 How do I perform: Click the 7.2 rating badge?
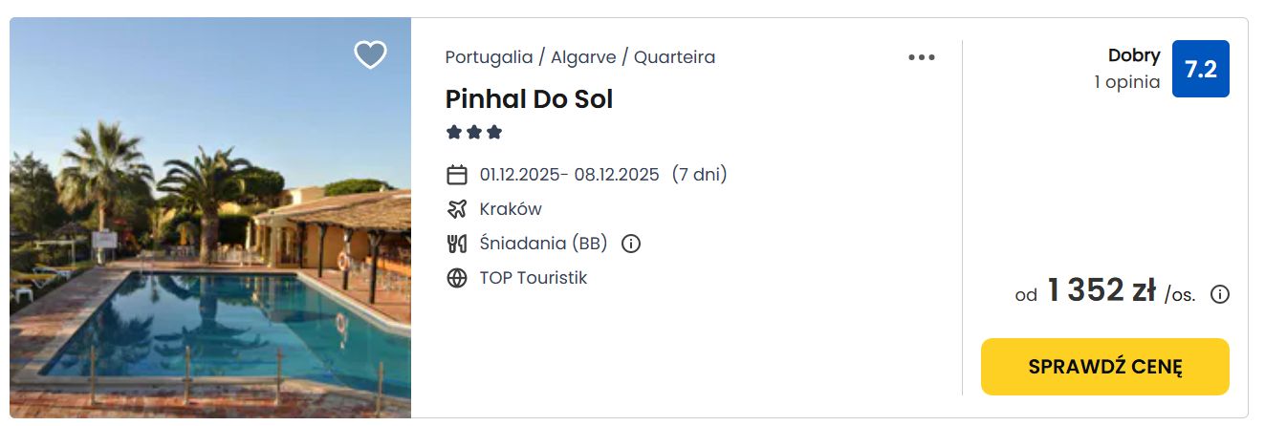click(x=1201, y=69)
